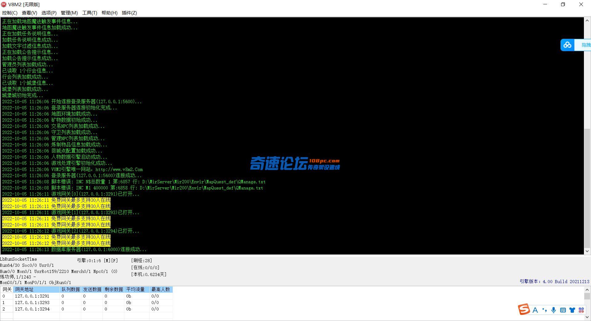Click the gateway table scroll-down arrow

coord(587,317)
